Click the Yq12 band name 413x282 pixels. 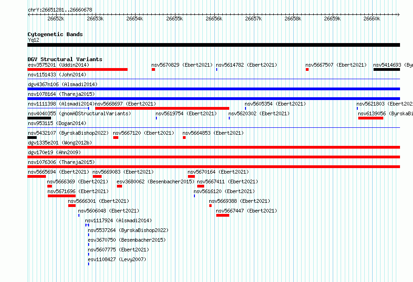coord(33,40)
